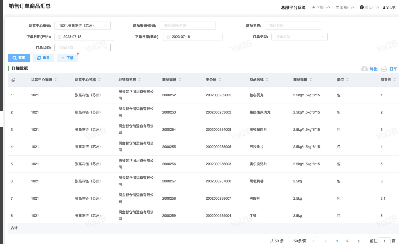This screenshot has width=399, height=244.
Task: Sort by 商品编码 column sort icon
Action: (180, 80)
